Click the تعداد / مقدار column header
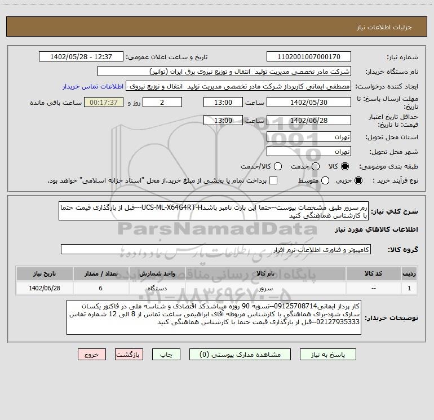This screenshot has height=420, width=434. click(x=101, y=273)
